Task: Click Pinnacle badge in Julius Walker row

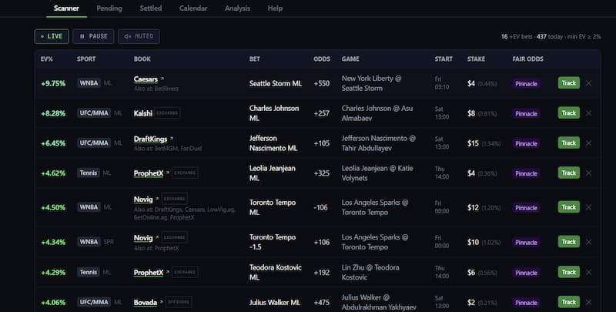Action: 526,303
